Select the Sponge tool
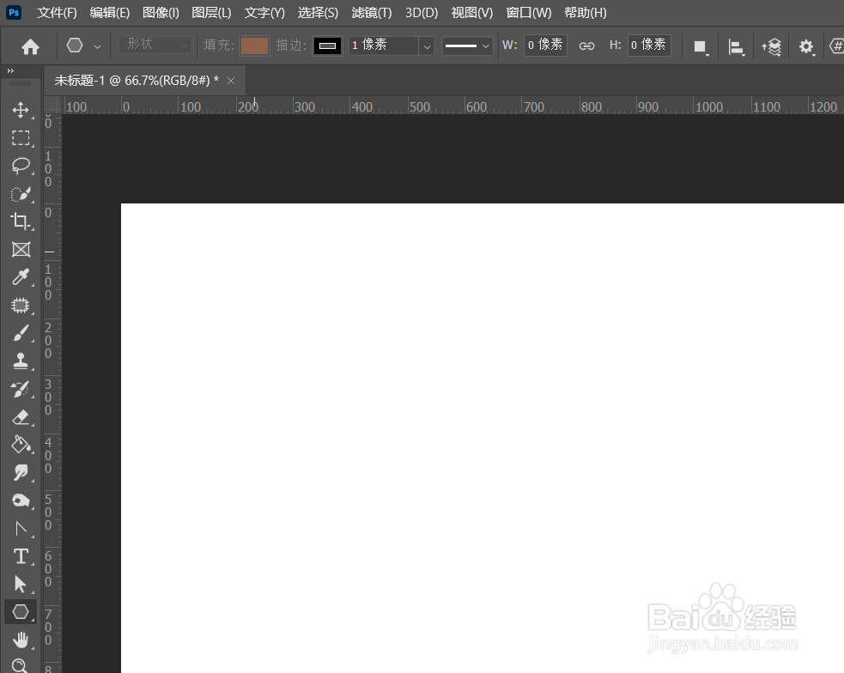 21,500
